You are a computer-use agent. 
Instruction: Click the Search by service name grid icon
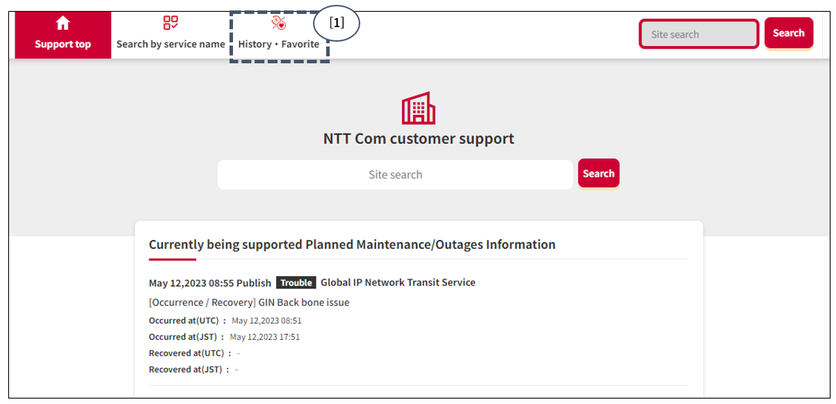coord(170,24)
